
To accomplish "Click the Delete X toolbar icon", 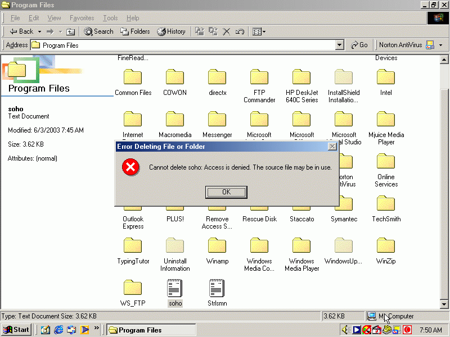I will tap(226, 31).
